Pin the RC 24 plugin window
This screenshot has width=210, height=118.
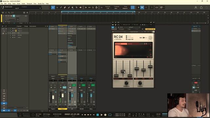[151, 22]
